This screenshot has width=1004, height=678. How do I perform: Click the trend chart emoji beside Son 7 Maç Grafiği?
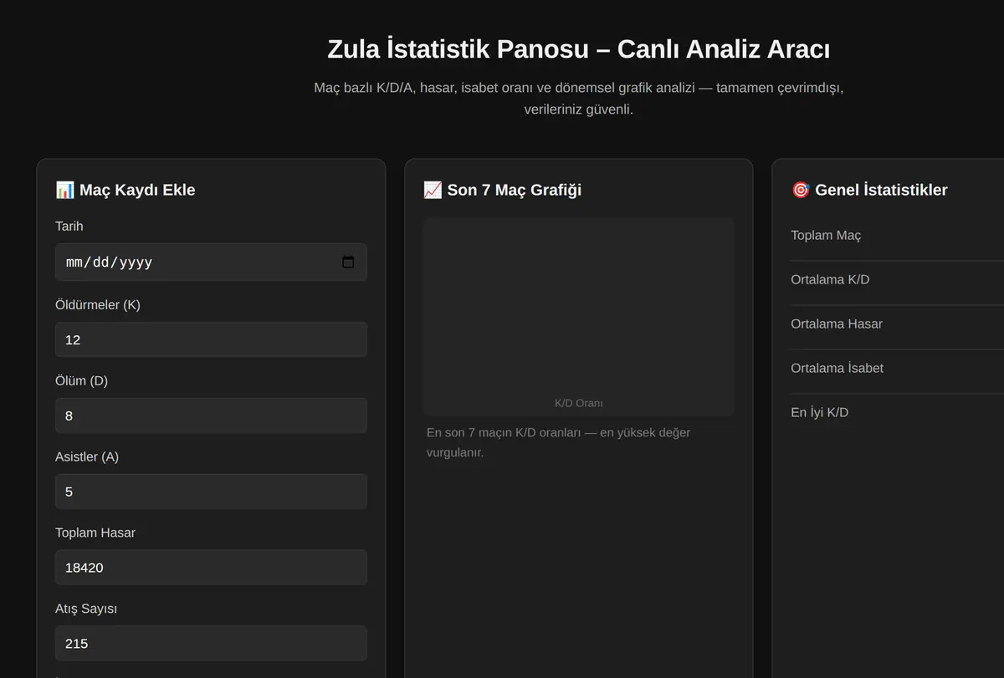click(433, 190)
